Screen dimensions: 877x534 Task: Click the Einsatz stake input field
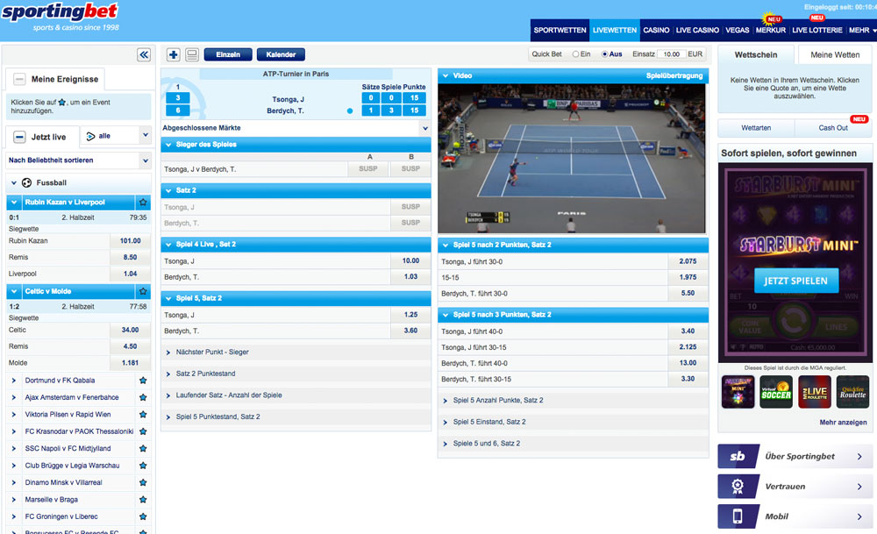(671, 54)
